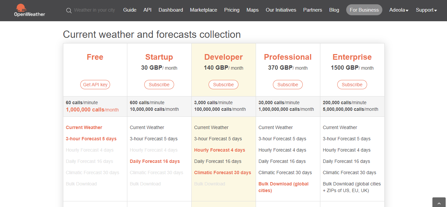
Task: Subscribe to the Professional plan
Action: point(288,85)
